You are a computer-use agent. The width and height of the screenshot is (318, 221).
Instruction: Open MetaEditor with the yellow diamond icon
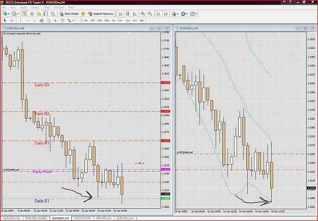(x=83, y=14)
